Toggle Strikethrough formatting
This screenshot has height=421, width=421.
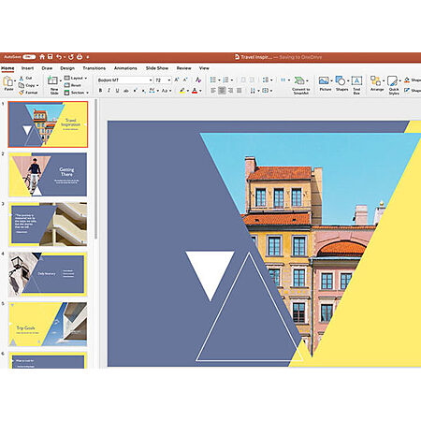click(x=126, y=91)
